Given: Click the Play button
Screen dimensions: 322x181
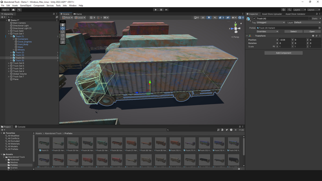Looking at the screenshot, I should coord(156,10).
